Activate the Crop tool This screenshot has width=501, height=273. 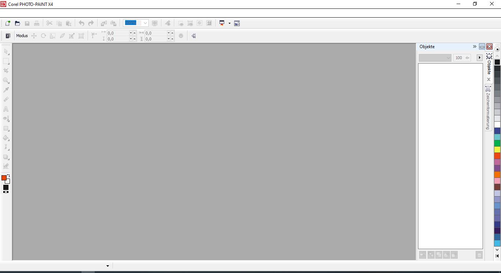[6, 71]
